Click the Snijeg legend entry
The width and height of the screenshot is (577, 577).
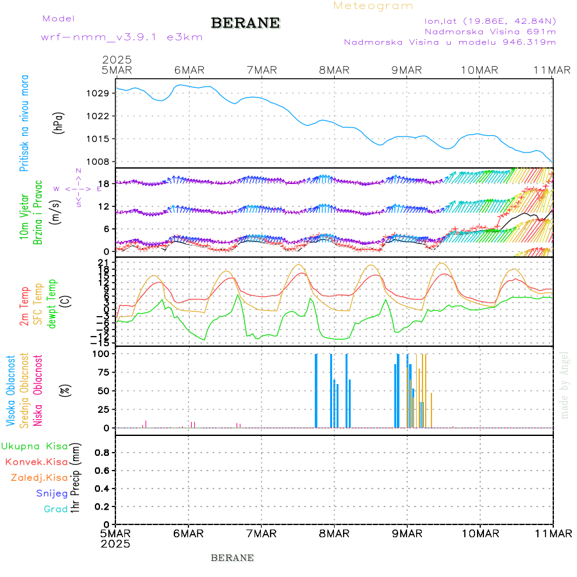coord(53,493)
